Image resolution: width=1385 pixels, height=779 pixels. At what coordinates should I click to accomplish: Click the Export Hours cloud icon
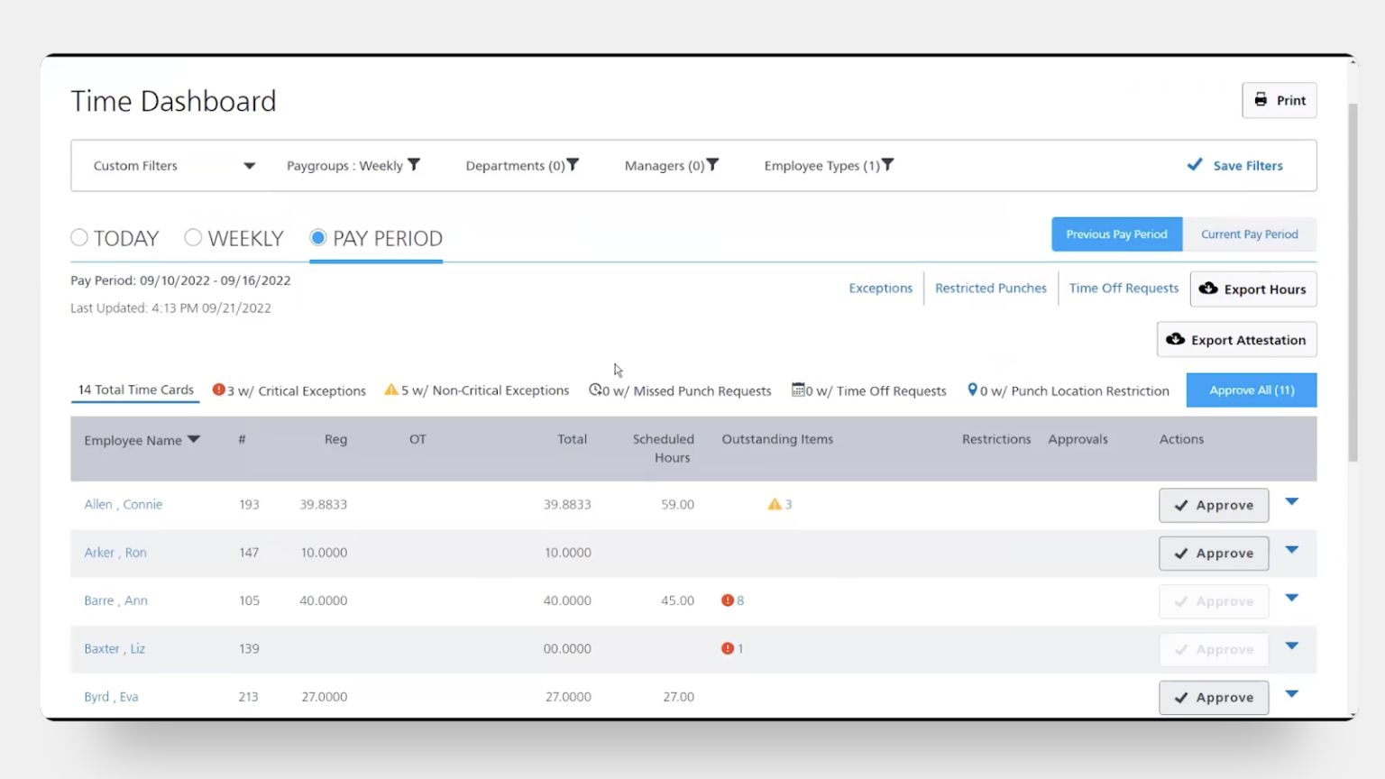(1209, 289)
